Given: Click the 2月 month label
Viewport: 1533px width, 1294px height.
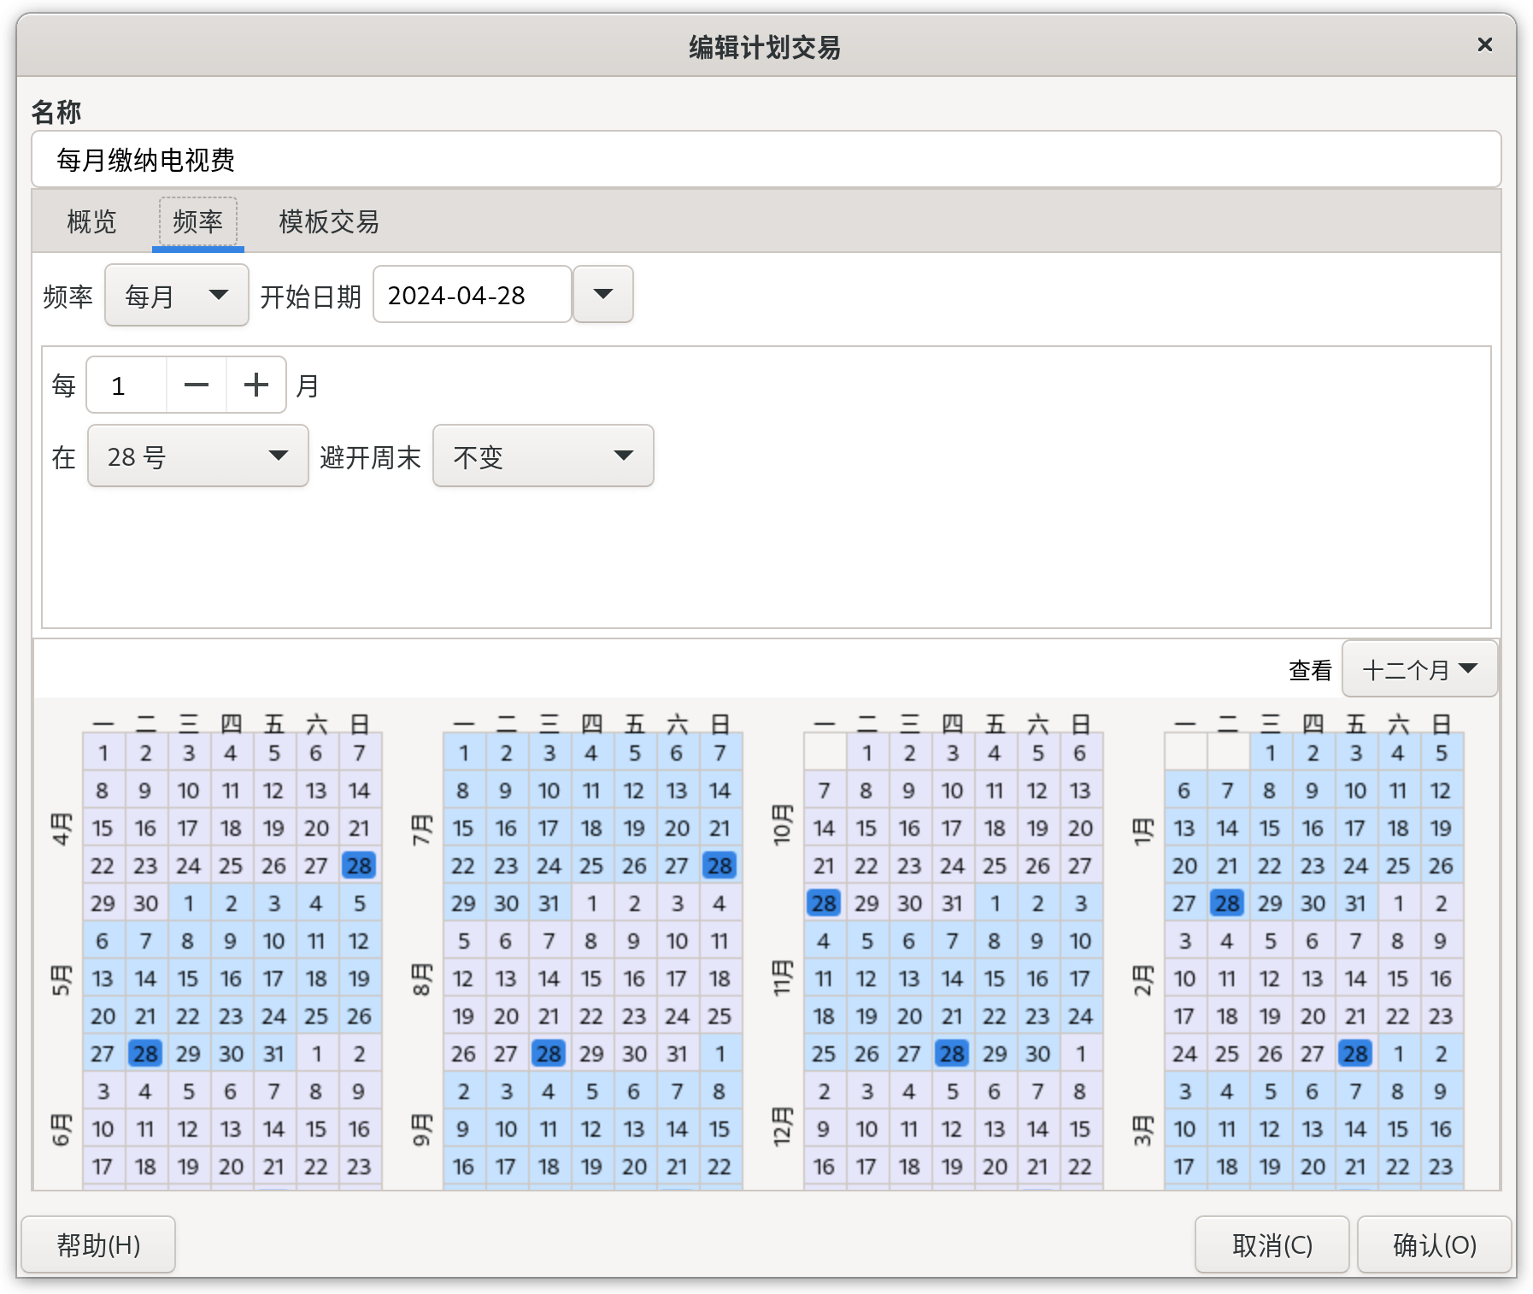Looking at the screenshot, I should coord(1143,979).
